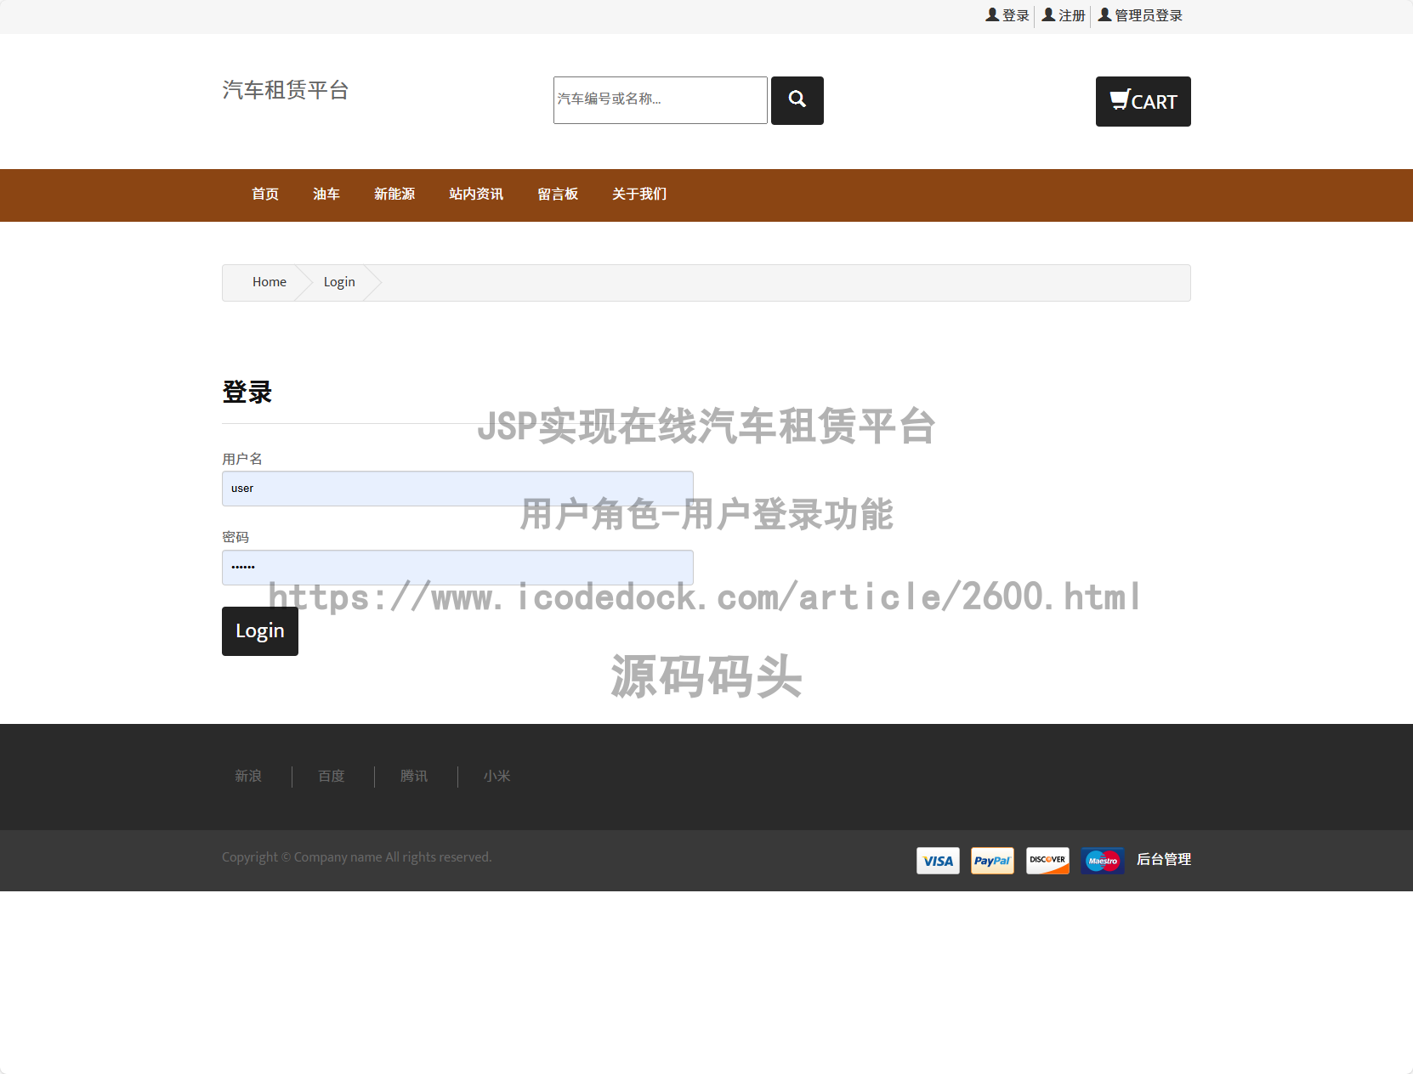Open the 关于我们 page
The width and height of the screenshot is (1413, 1074).
tap(638, 195)
